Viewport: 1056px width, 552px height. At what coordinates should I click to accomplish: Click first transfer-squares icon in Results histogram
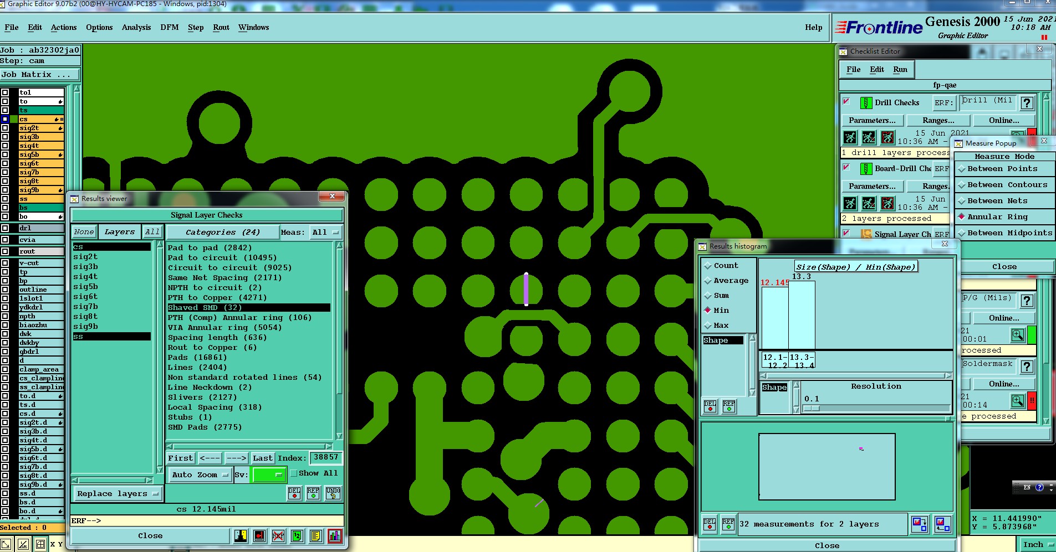pos(920,523)
